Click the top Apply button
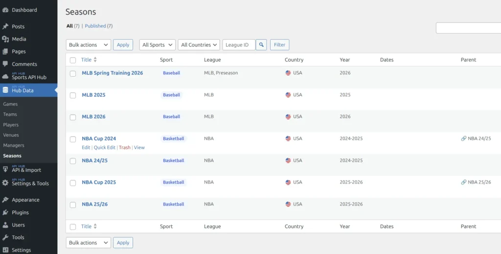This screenshot has width=501, height=254. (x=123, y=44)
